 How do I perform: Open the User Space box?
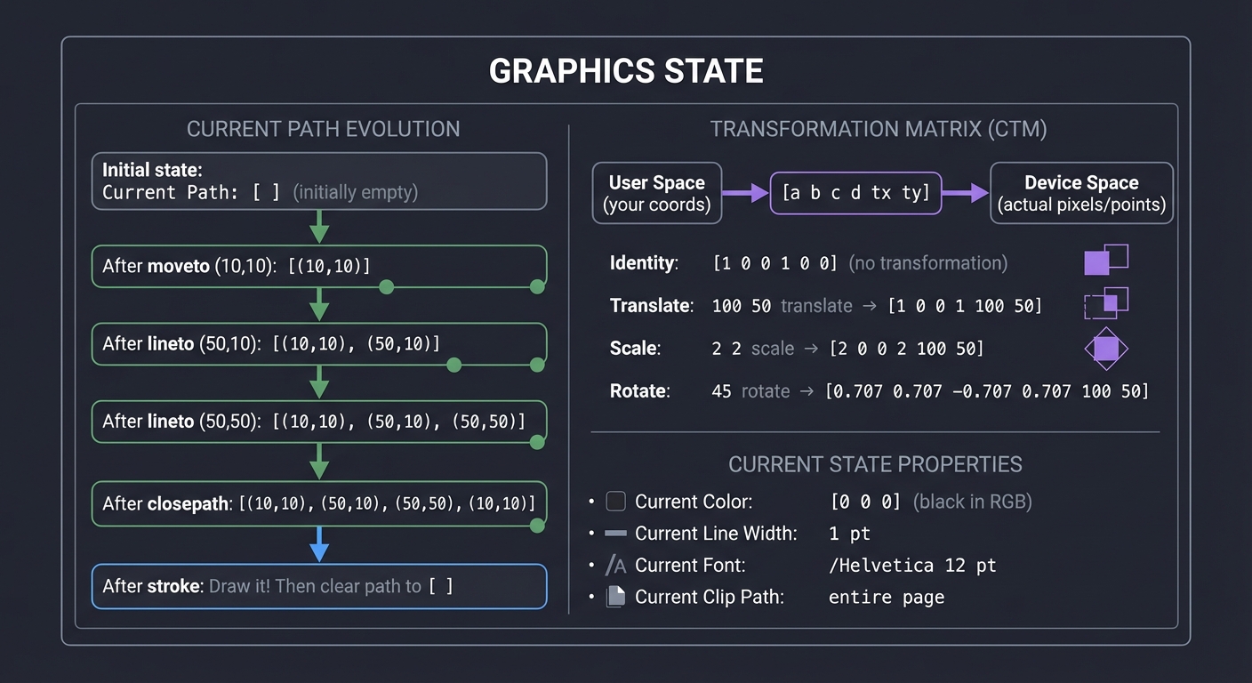coord(656,192)
